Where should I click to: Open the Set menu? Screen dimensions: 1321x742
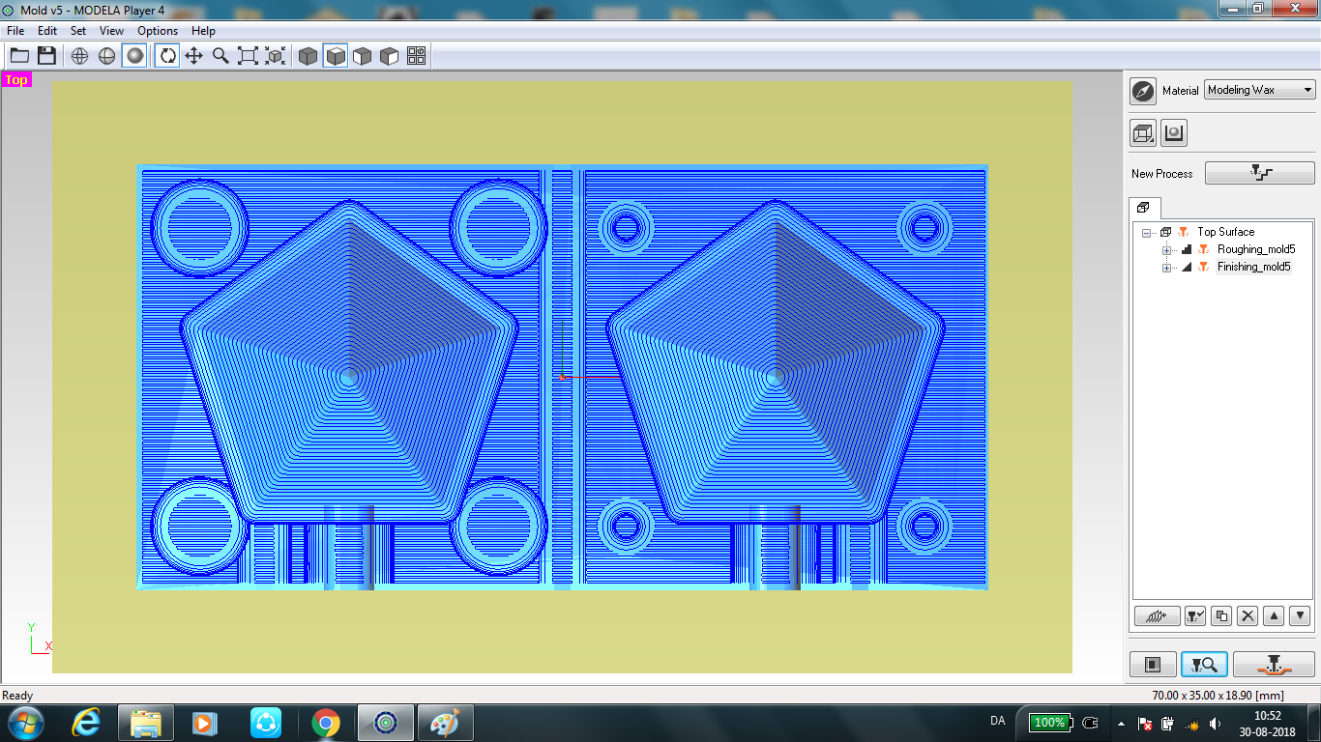pos(78,31)
